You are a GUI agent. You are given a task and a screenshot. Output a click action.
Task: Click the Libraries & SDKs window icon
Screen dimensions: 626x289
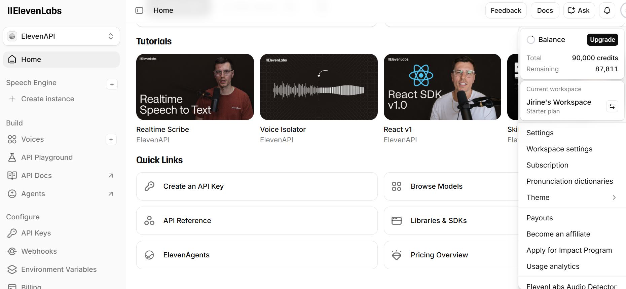tap(397, 221)
